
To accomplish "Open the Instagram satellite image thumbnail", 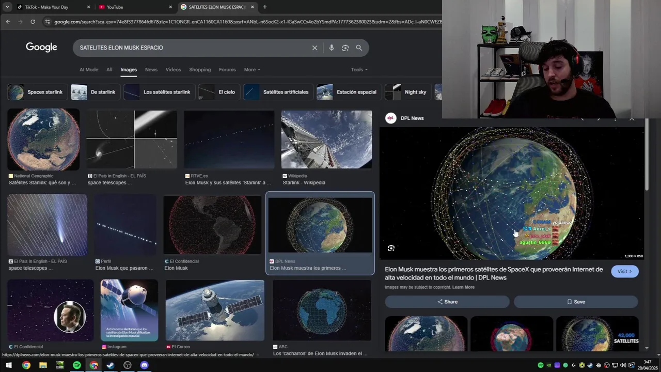I will [129, 310].
